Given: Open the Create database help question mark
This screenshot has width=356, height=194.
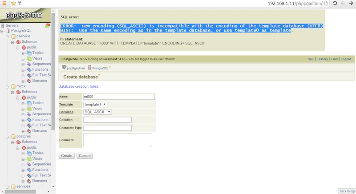Looking at the screenshot, I should (x=99, y=75).
